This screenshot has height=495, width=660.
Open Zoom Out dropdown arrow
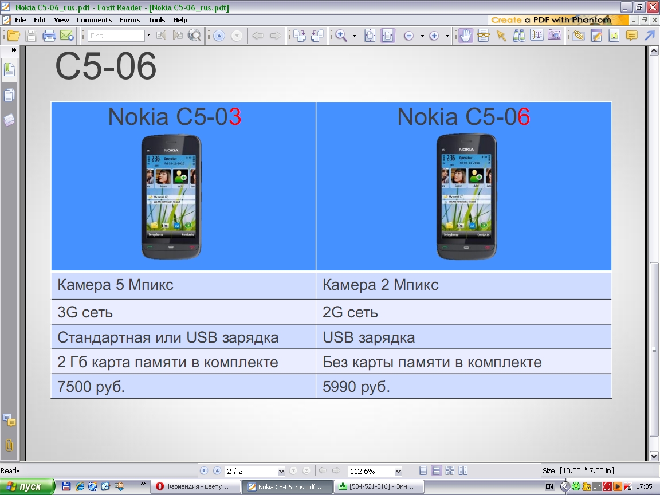(x=422, y=36)
